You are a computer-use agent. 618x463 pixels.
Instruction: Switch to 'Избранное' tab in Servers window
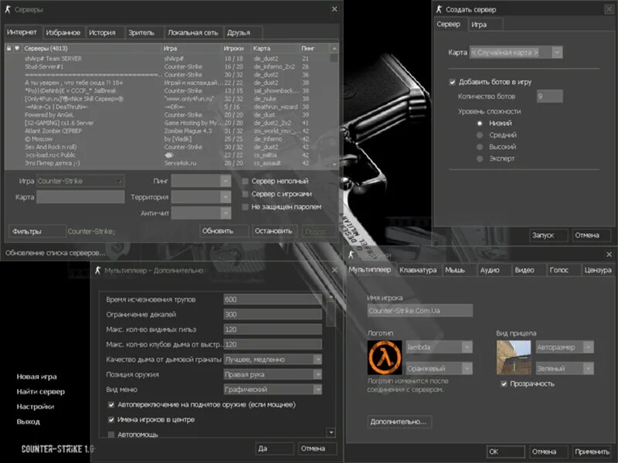point(63,32)
